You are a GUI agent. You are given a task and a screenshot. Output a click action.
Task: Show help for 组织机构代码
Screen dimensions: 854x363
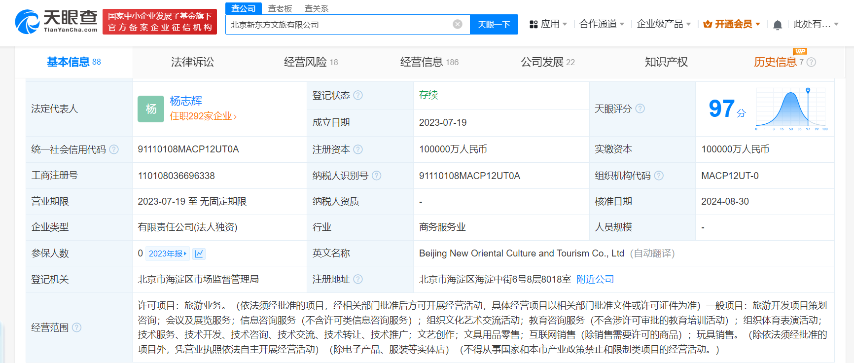coord(659,176)
